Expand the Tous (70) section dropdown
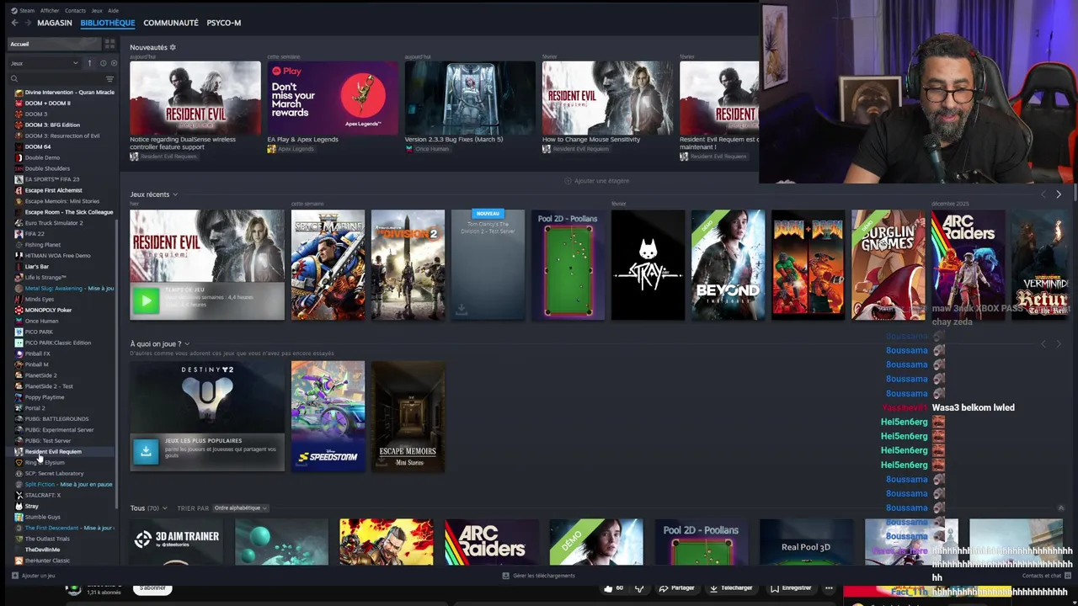The width and height of the screenshot is (1078, 606). (x=164, y=508)
